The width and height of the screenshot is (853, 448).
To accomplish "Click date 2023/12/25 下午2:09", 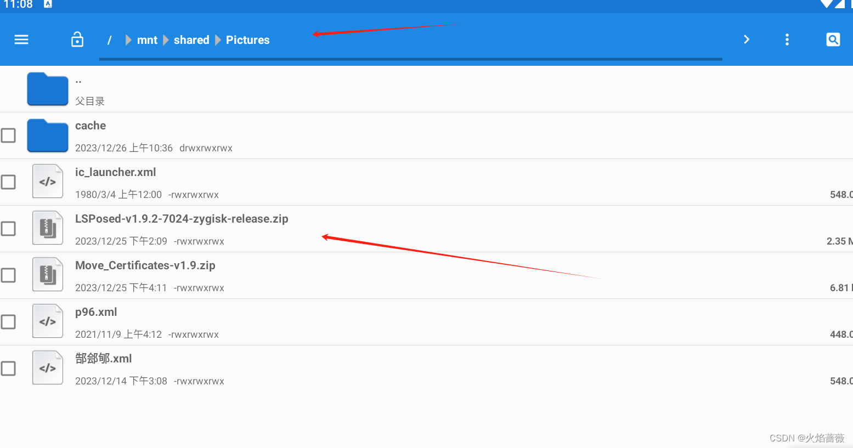I will pyautogui.click(x=121, y=241).
